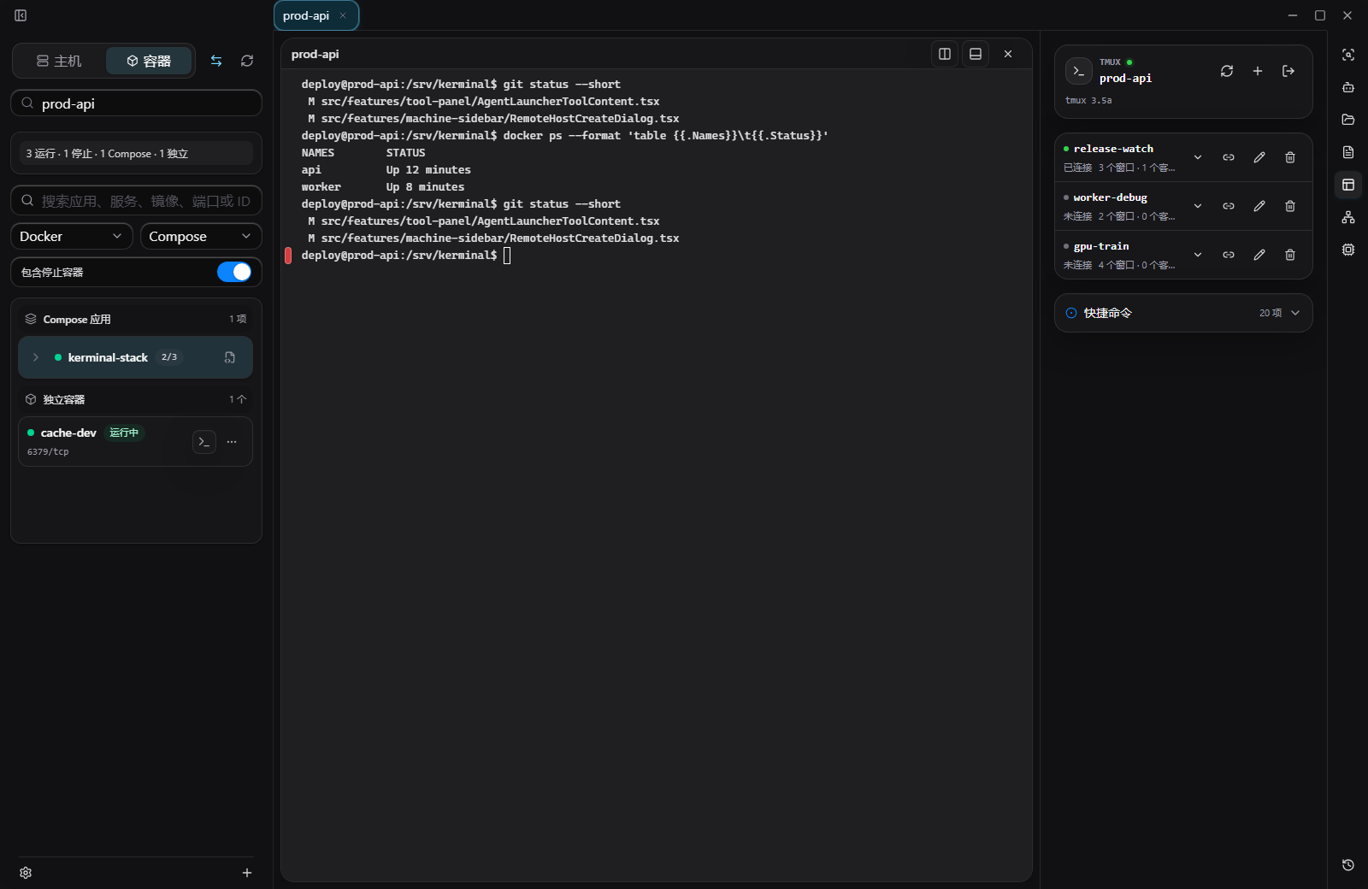Click the link icon for release-watch
This screenshot has height=889, width=1368.
pyautogui.click(x=1229, y=157)
